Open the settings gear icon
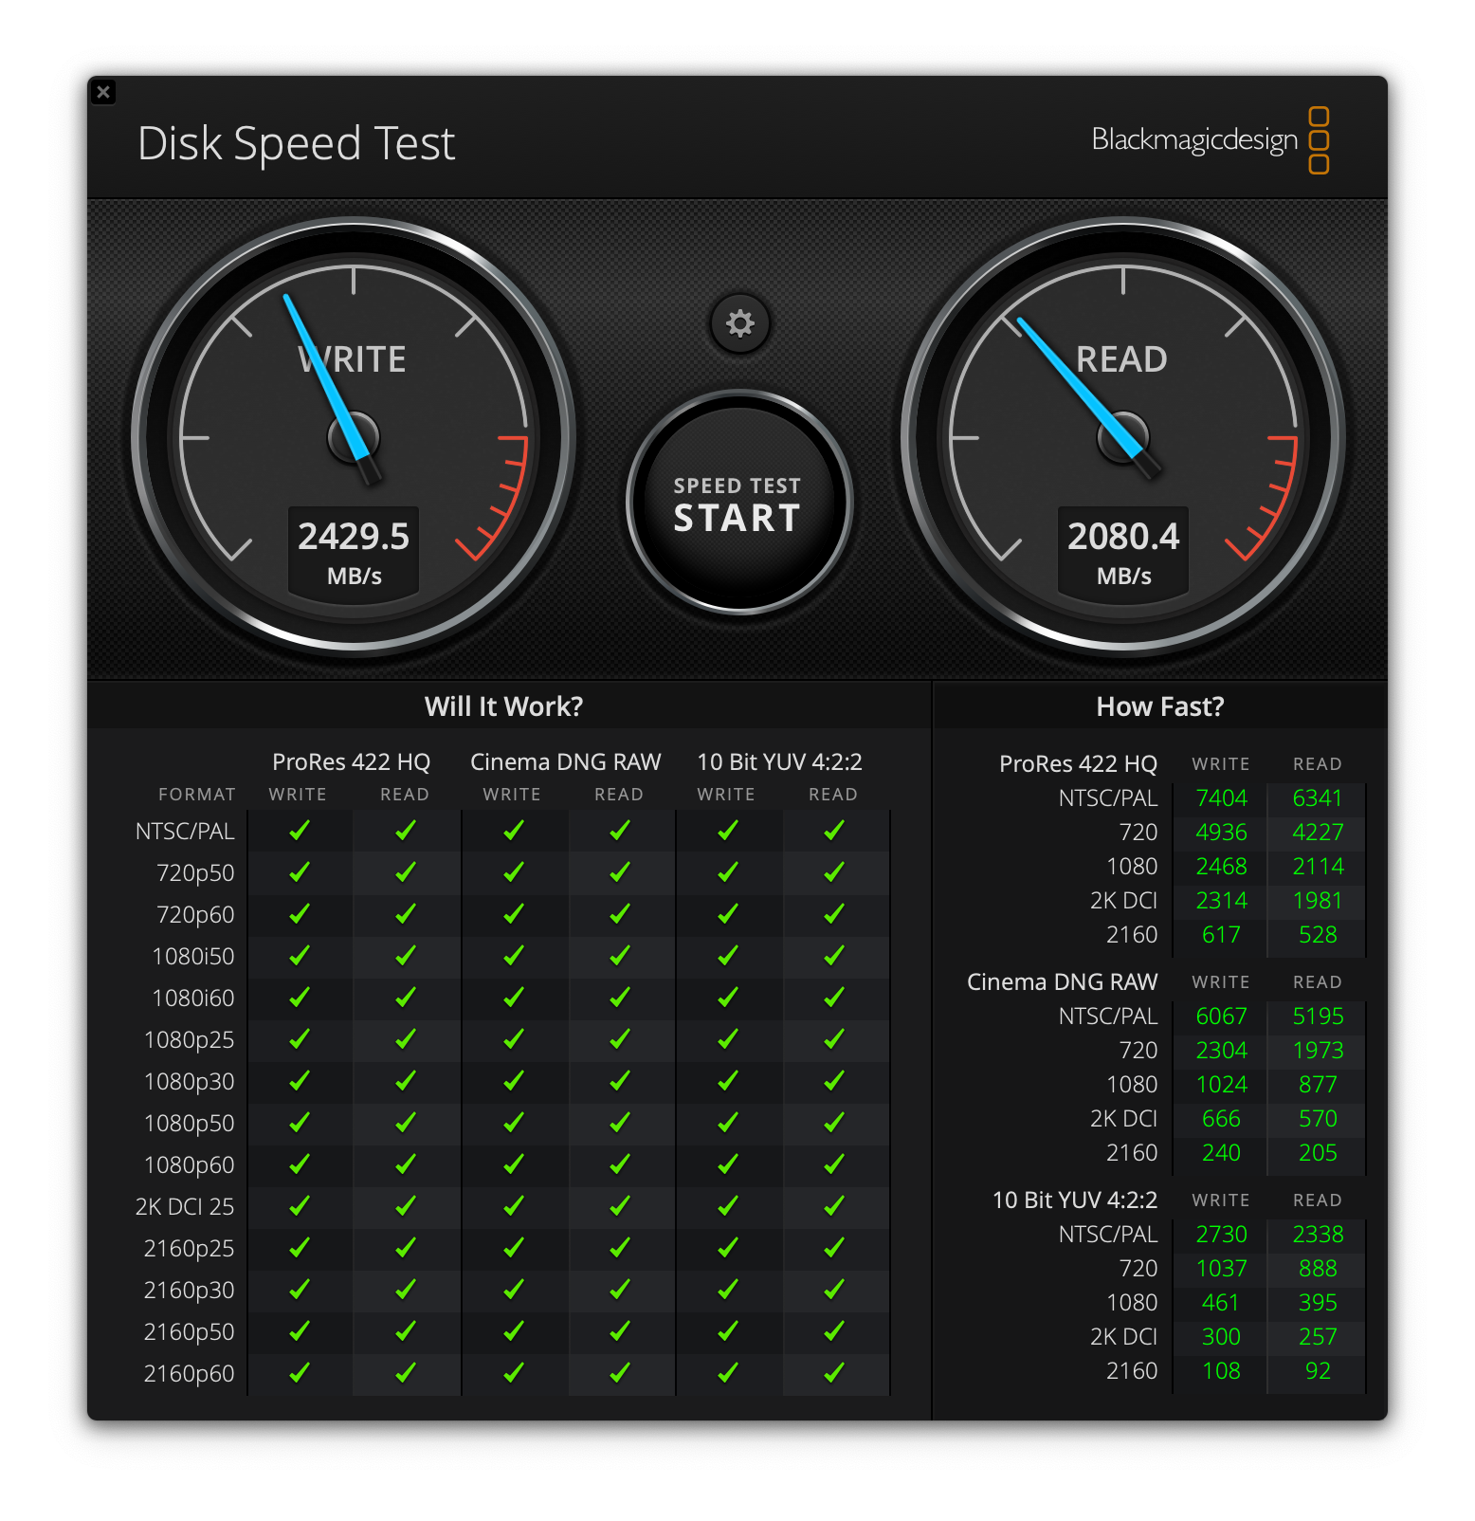1475x1521 pixels. click(739, 323)
